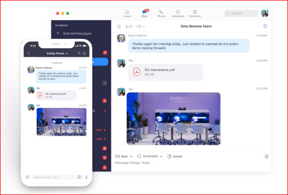This screenshot has width=288, height=195.
Task: Tap the plus icon beside phone message field
Action: point(28,177)
